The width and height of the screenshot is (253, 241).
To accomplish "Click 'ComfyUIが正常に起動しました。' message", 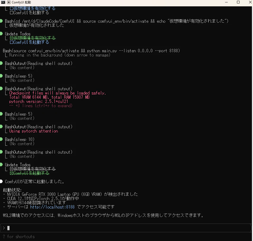I will [35, 182].
